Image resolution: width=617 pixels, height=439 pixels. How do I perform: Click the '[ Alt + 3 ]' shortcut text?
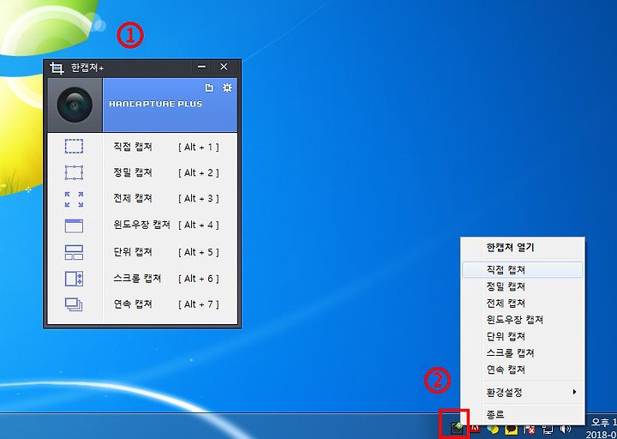[x=199, y=198]
